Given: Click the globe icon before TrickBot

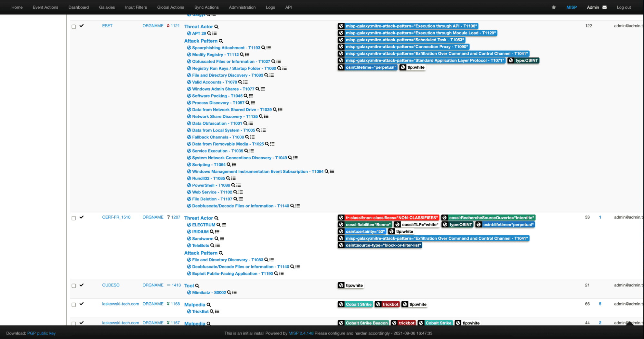Looking at the screenshot, I should pyautogui.click(x=189, y=312).
